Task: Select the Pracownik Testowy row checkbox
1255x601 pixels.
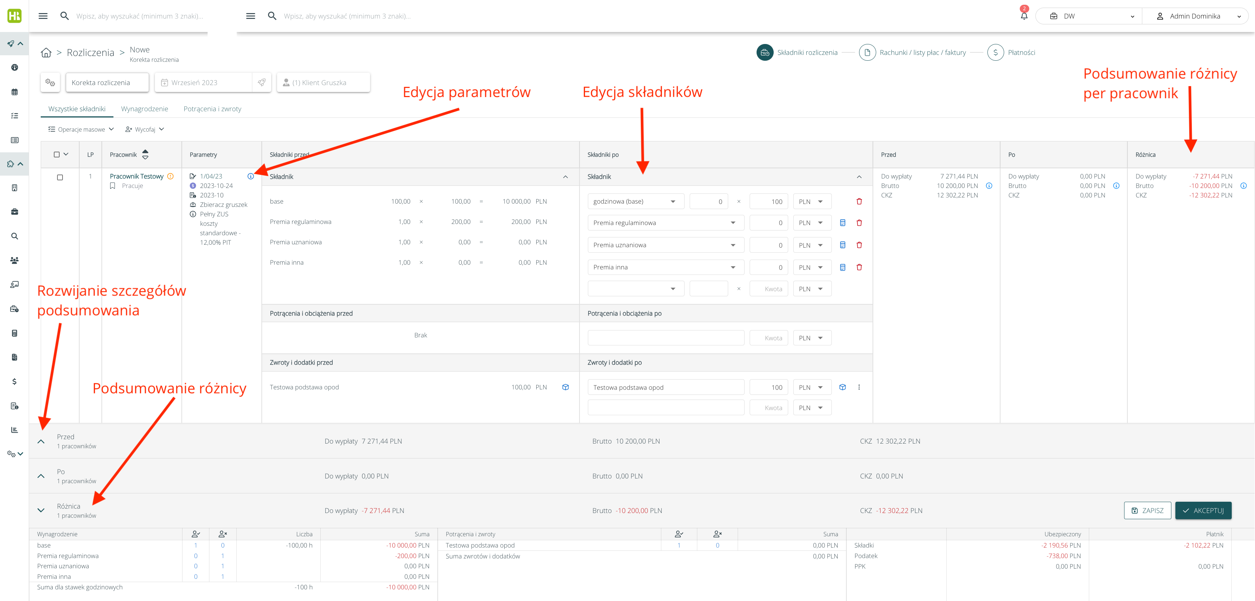Action: click(60, 177)
